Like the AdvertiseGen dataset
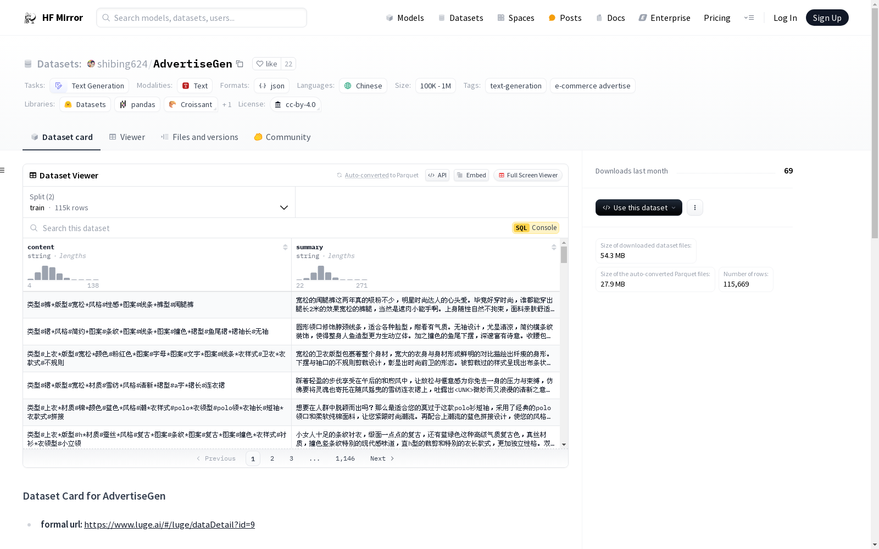Image resolution: width=879 pixels, height=549 pixels. [267, 64]
